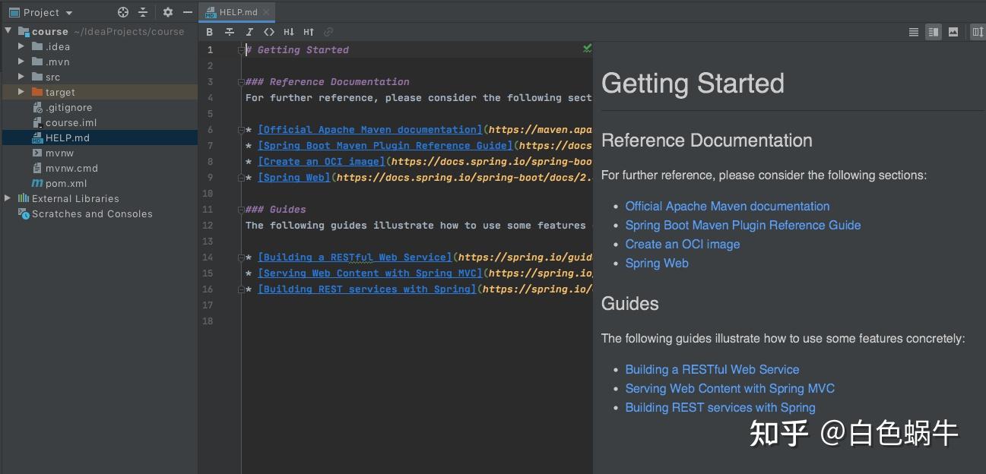986x474 pixels.
Task: Click the decrease header level icon
Action: click(x=289, y=32)
